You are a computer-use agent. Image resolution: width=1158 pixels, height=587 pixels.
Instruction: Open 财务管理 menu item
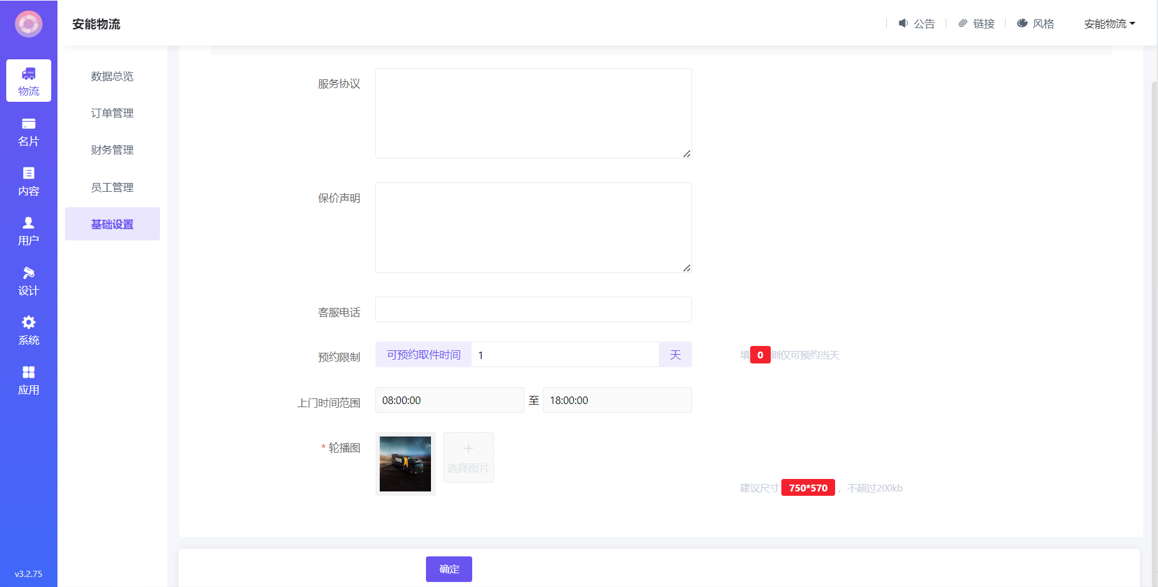point(112,150)
